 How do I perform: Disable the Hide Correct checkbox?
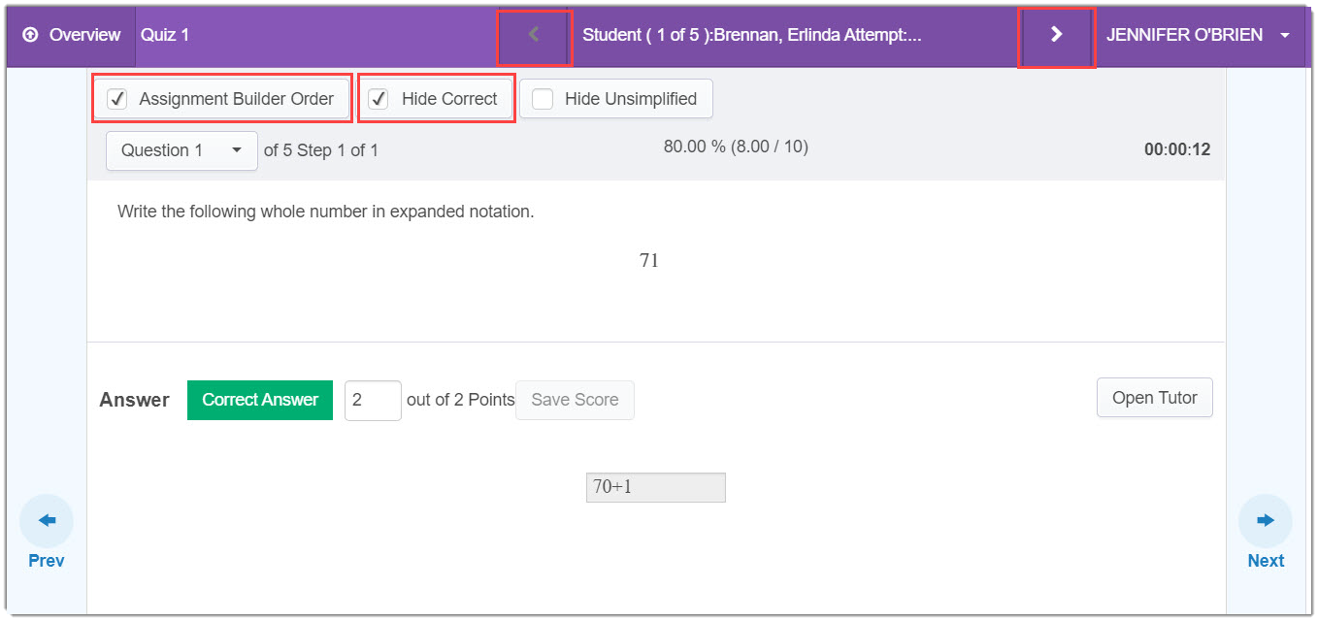pos(379,99)
